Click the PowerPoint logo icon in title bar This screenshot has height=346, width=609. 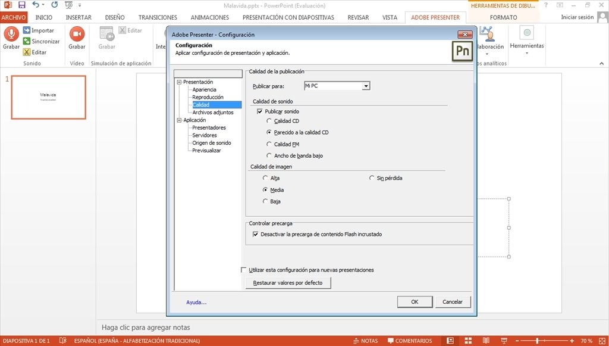point(7,5)
